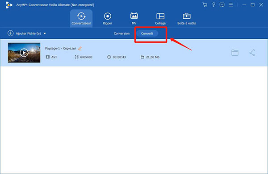The height and width of the screenshot is (174, 268).
Task: Open the hamburger menu in title bar
Action: pyautogui.click(x=231, y=4)
